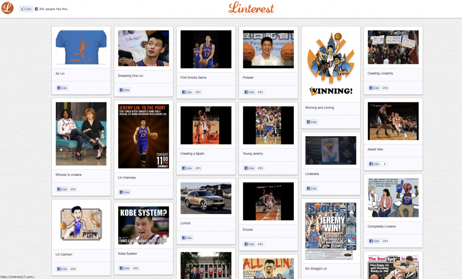Click the Creating a Spark caption
Image resolution: width=462 pixels, height=279 pixels.
point(192,154)
